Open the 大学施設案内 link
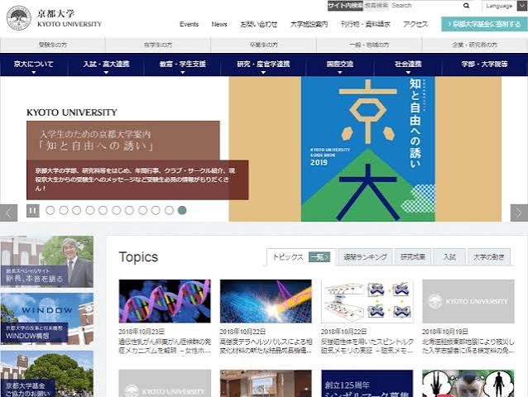 tap(309, 24)
